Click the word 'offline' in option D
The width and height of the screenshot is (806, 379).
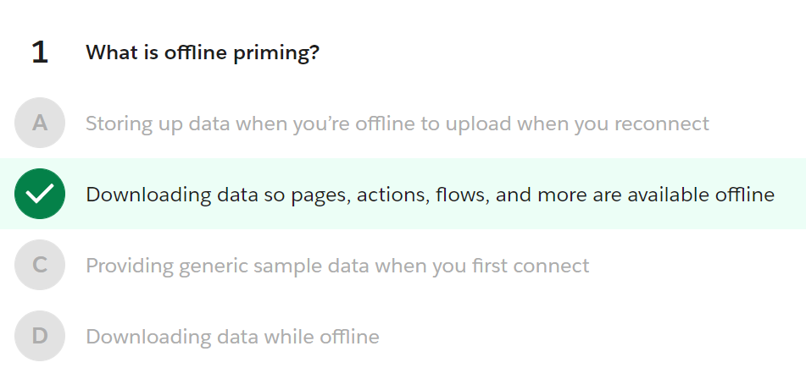point(349,337)
